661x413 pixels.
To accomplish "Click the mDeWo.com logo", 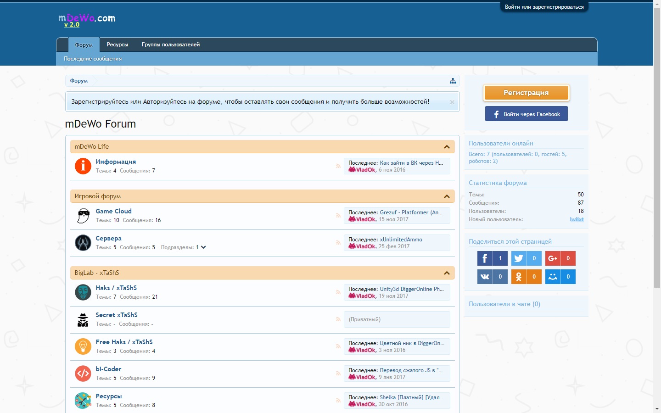I will [87, 20].
